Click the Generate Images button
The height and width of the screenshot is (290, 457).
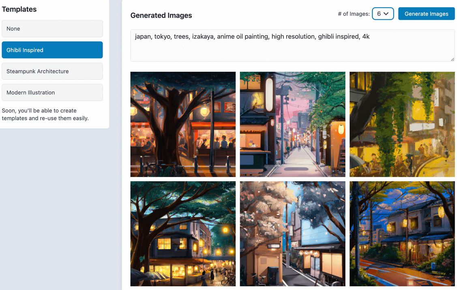[426, 14]
